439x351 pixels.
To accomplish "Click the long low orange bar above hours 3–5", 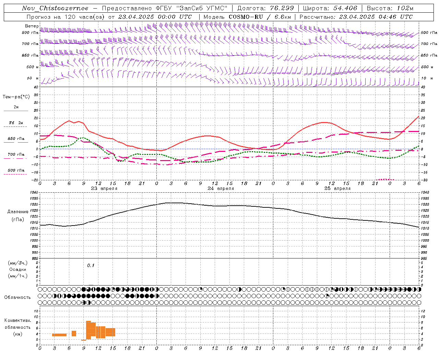I will [59, 335].
